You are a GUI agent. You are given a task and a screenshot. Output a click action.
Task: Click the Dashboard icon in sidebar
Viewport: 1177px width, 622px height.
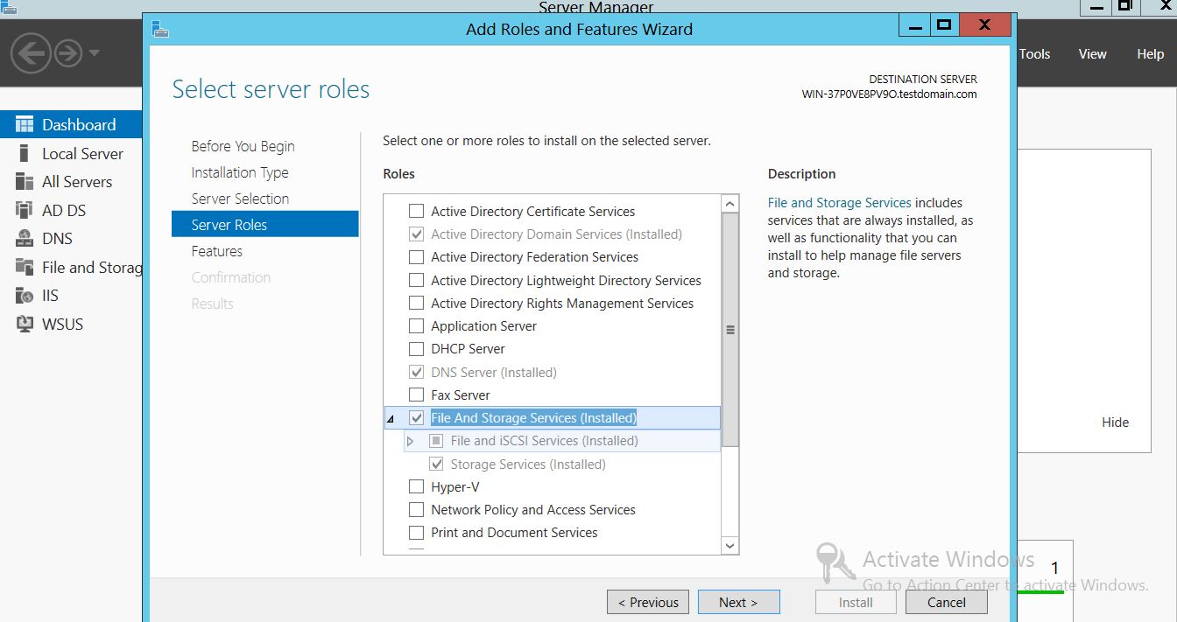click(x=25, y=124)
